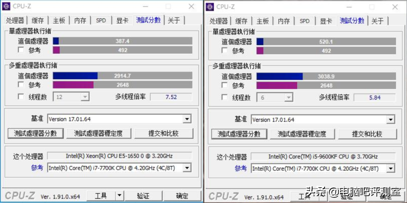Click single-thread score bar 520.1

[x=326, y=41]
